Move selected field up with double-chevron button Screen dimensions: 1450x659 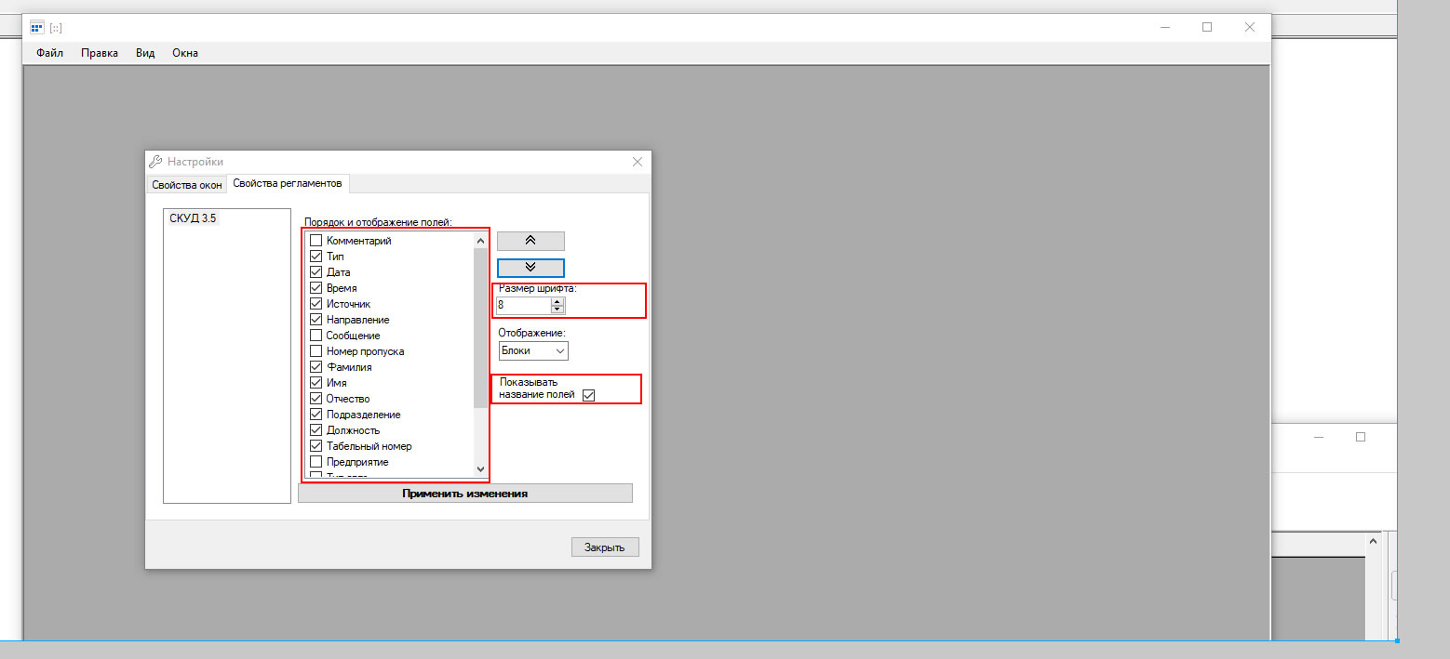point(530,241)
